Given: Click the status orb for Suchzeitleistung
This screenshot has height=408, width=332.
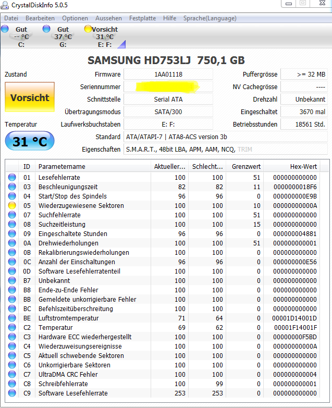Looking at the screenshot, I should 12,224.
